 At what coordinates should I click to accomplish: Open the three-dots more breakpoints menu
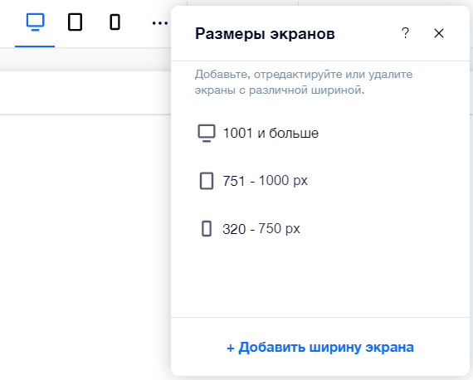coord(160,23)
